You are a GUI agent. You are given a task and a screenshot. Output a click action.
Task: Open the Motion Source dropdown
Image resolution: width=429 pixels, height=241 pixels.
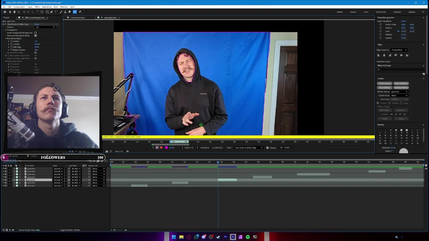click(399, 92)
